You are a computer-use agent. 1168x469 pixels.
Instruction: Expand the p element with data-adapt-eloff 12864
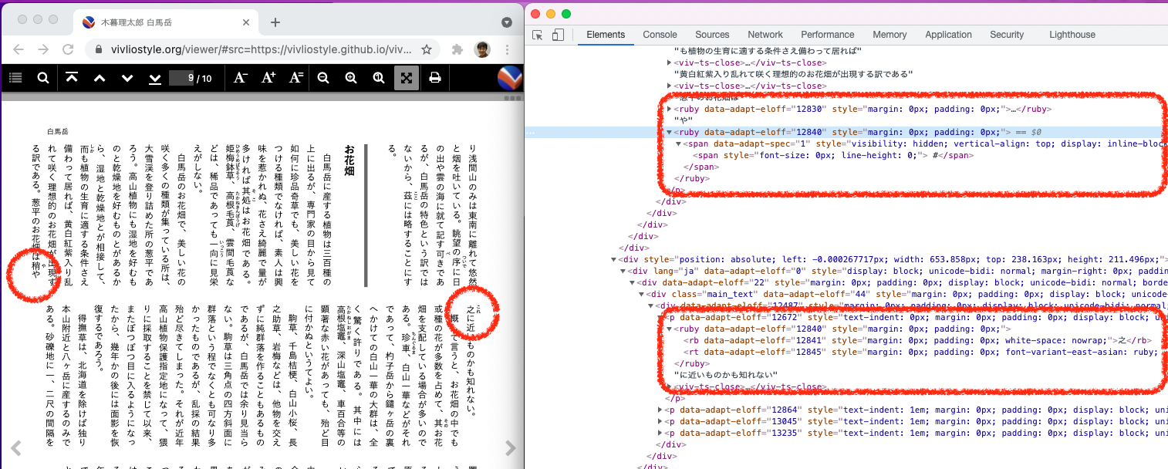pyautogui.click(x=662, y=410)
